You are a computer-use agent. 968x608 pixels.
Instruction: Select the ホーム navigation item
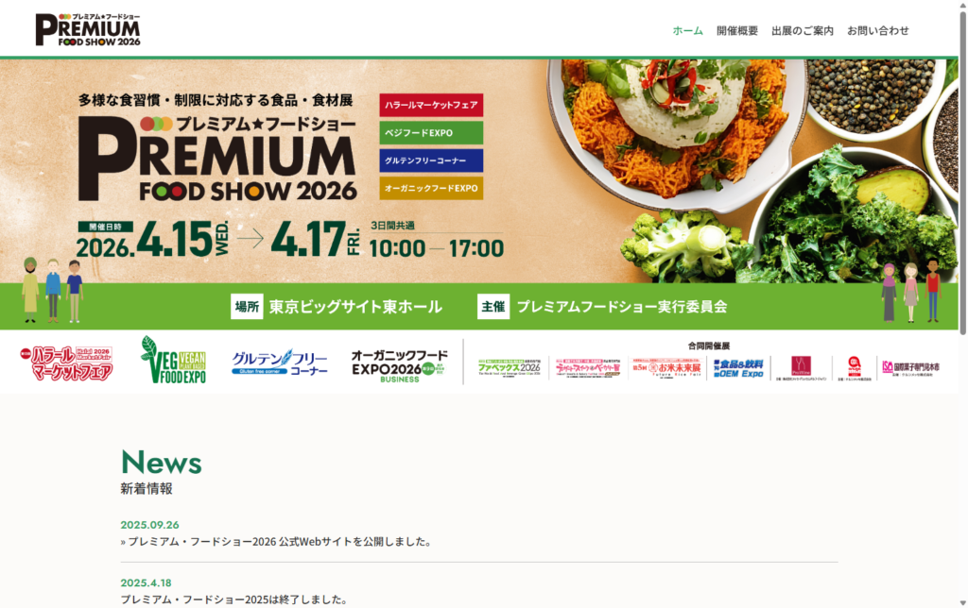[x=688, y=30]
